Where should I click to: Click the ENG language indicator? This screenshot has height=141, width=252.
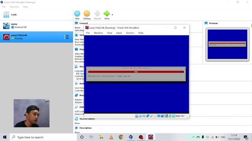(x=223, y=137)
